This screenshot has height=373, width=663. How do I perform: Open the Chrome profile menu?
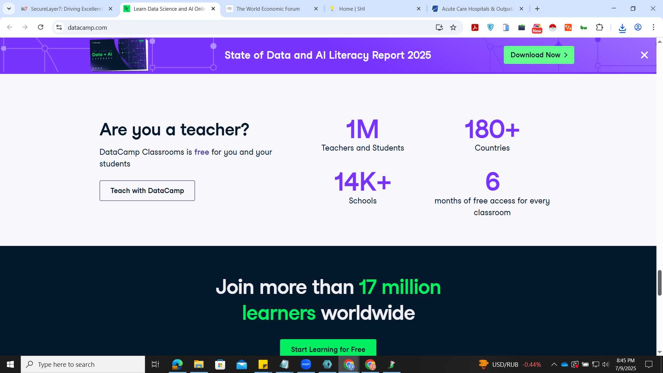click(x=638, y=27)
